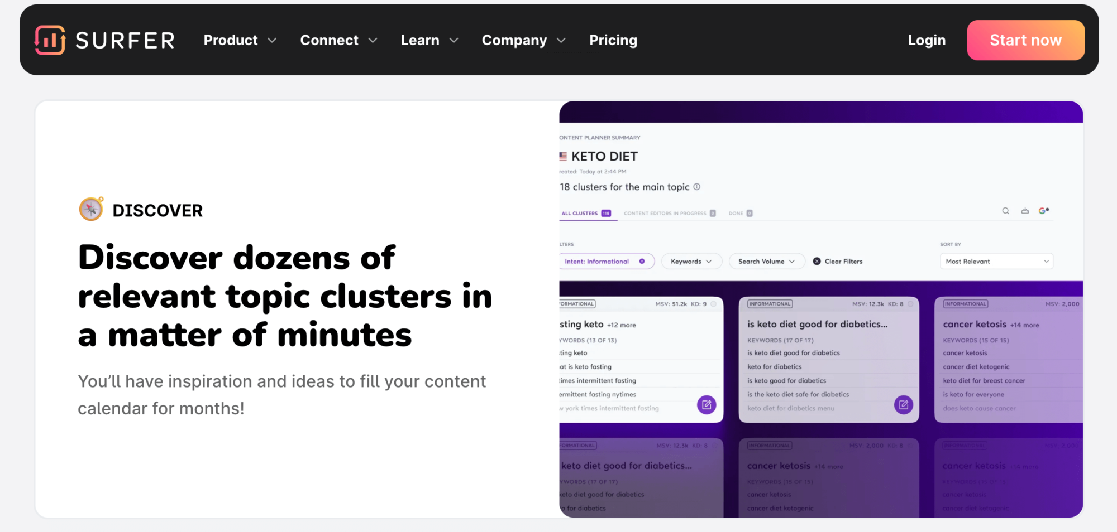Image resolution: width=1117 pixels, height=532 pixels.
Task: Open the edit icon on the diabetics cluster card
Action: 904,405
